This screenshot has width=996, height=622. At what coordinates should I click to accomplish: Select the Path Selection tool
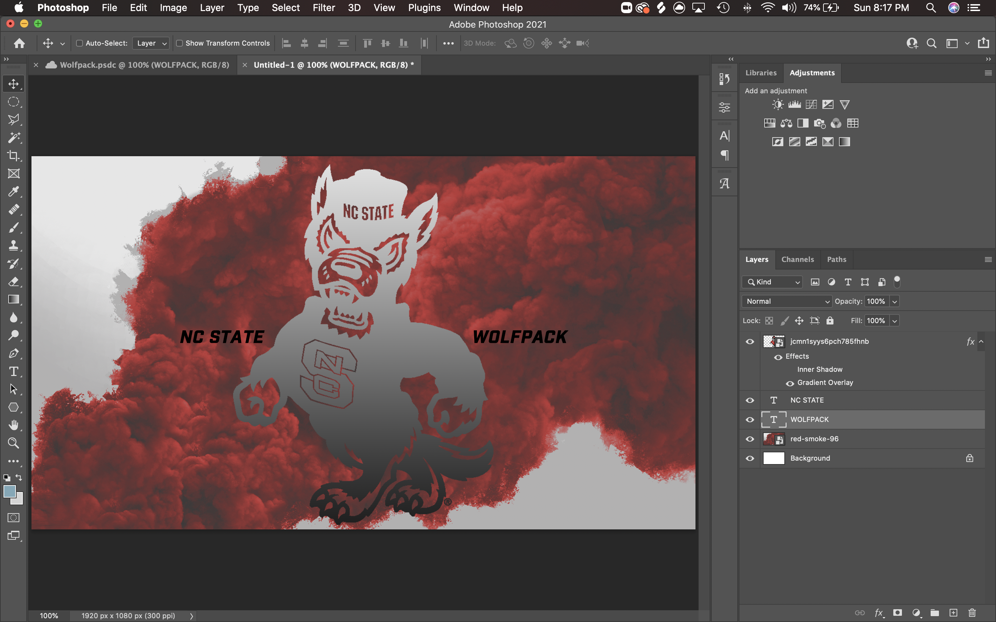(x=13, y=389)
